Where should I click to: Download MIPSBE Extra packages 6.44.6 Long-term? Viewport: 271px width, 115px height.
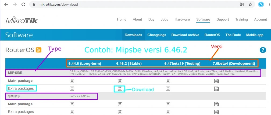pyautogui.click(x=72, y=89)
